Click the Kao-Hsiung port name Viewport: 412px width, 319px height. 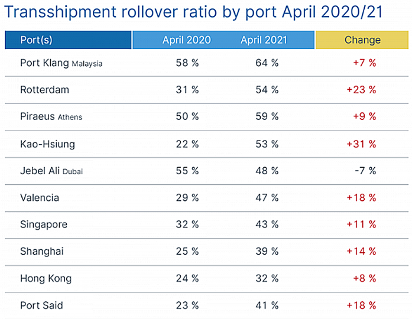[x=47, y=144]
